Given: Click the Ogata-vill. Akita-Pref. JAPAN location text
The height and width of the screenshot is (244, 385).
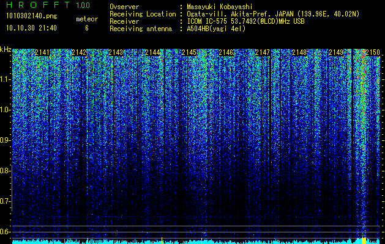Looking at the screenshot, I should pyautogui.click(x=273, y=14).
